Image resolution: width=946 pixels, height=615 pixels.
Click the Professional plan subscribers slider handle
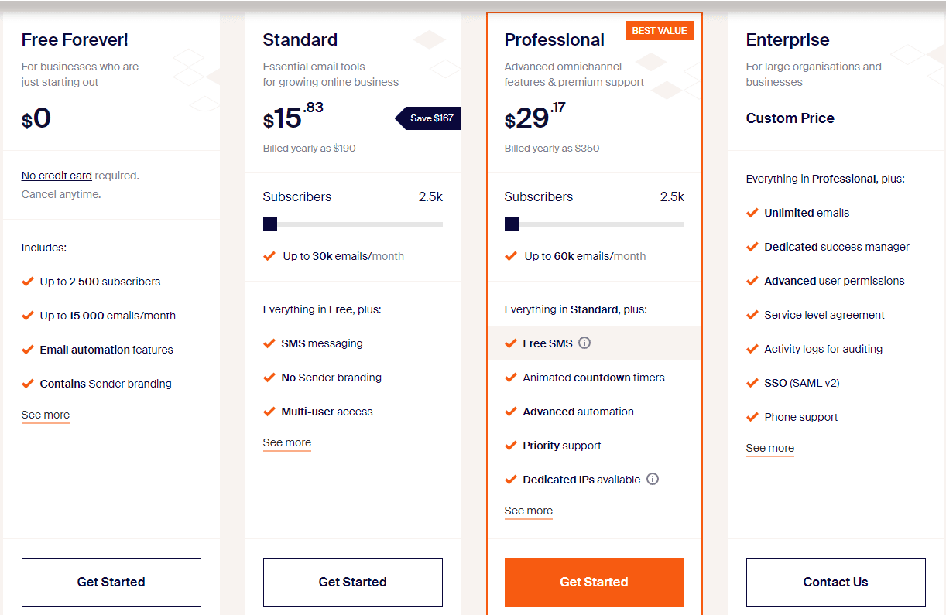(512, 224)
